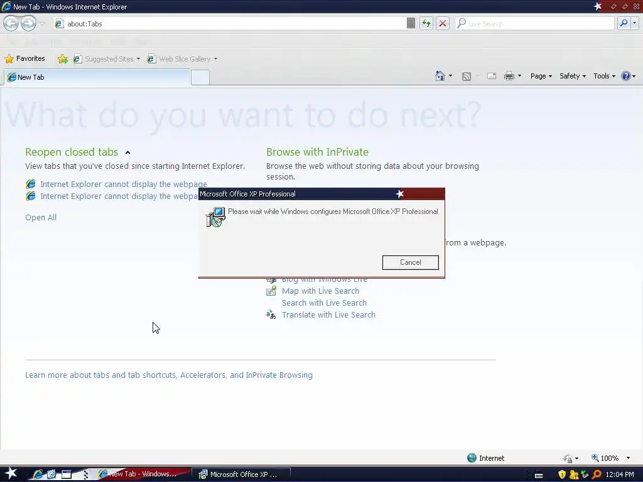
Task: Open the Favorites center
Action: tap(24, 58)
